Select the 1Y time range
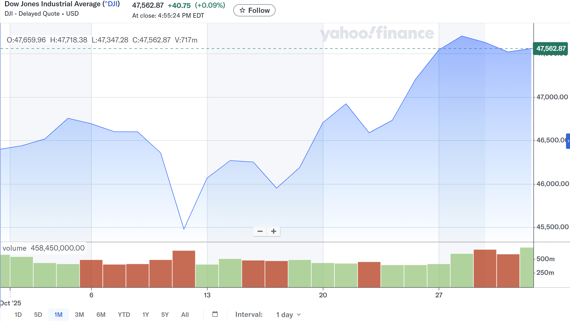This screenshot has height=322, width=570. [x=146, y=315]
